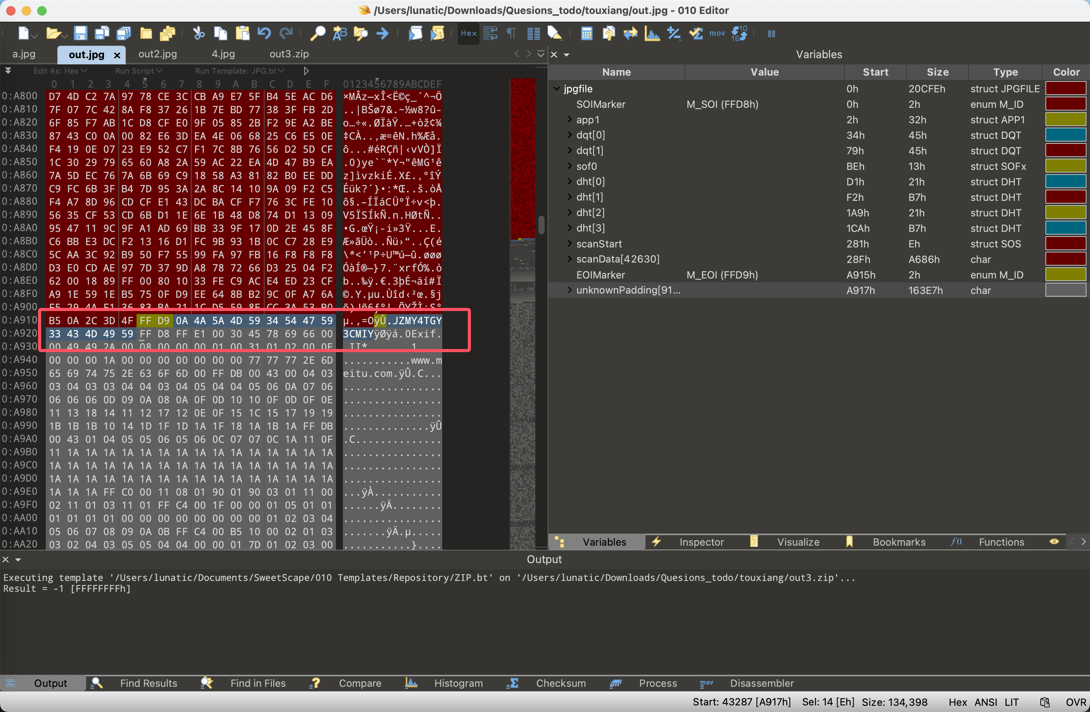Expand the scanStart struct row

click(569, 244)
